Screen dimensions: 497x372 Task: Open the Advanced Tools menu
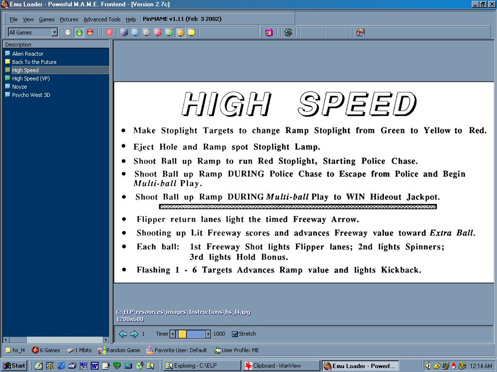tap(102, 19)
